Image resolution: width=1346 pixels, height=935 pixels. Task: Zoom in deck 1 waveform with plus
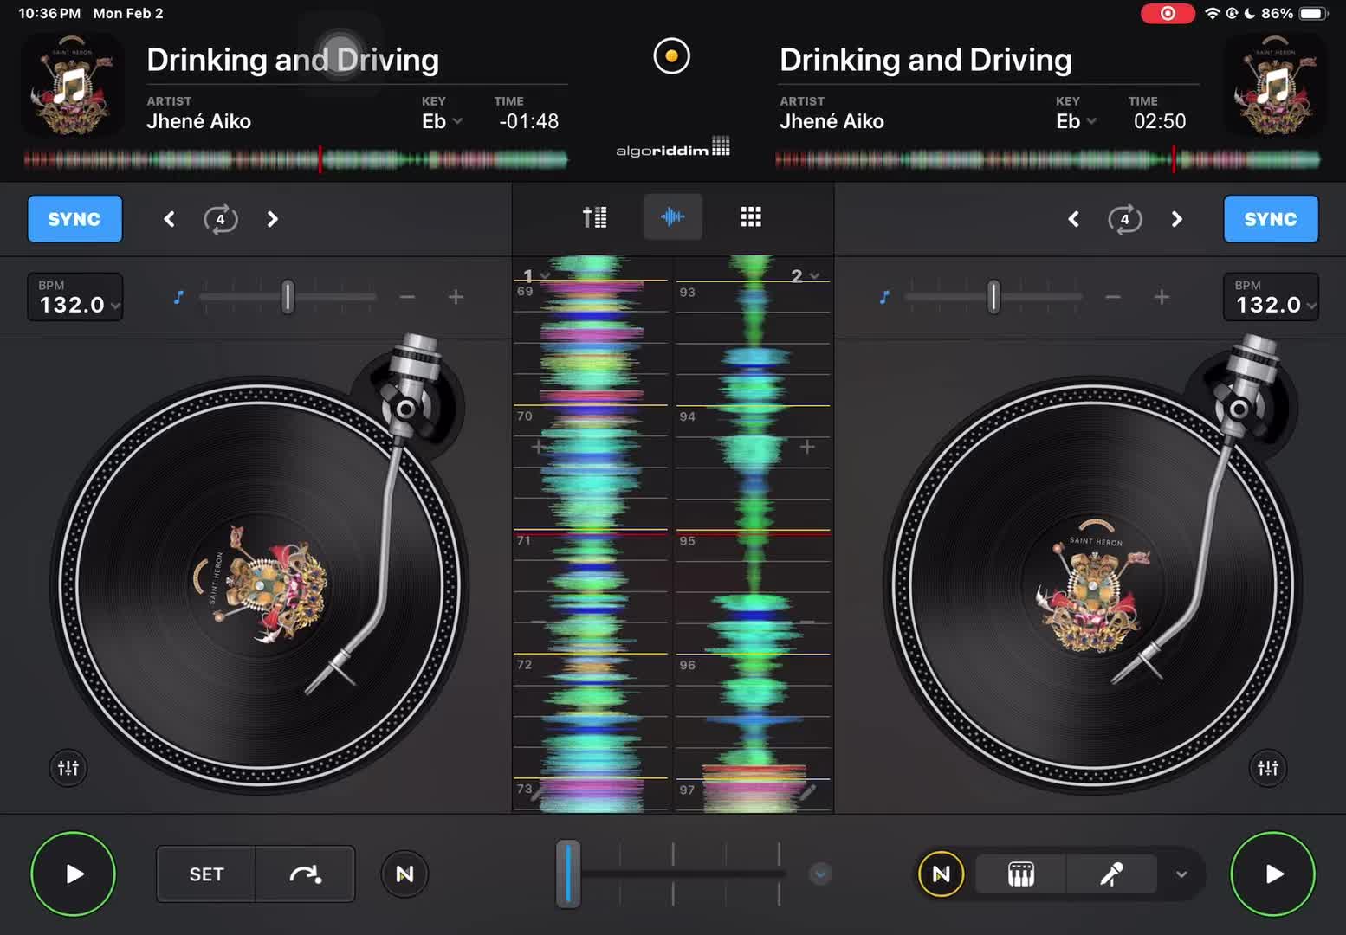pyautogui.click(x=538, y=447)
